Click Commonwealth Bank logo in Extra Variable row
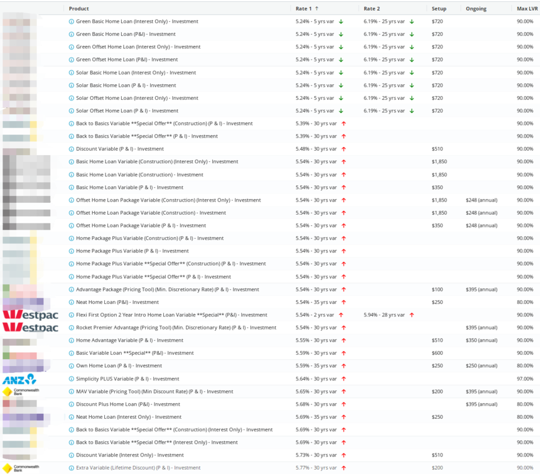Viewport: 540px width, 474px height. 21,468
